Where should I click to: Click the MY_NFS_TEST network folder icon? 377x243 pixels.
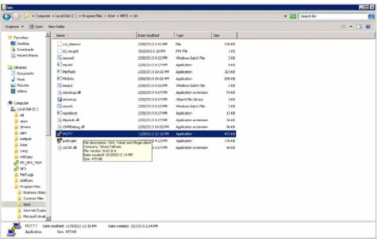pyautogui.click(x=16, y=163)
